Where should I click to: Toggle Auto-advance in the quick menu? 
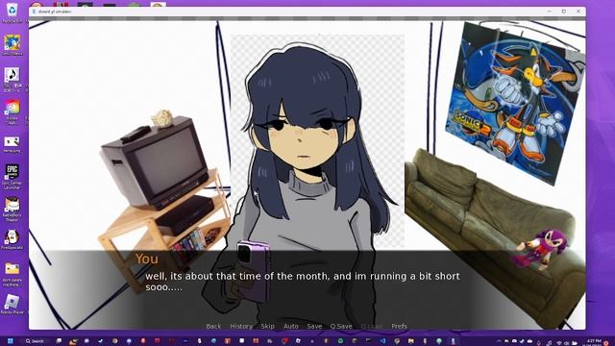tap(290, 326)
